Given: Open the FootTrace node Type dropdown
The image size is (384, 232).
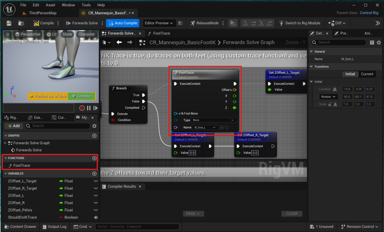Looking at the screenshot, I should coord(213,120).
